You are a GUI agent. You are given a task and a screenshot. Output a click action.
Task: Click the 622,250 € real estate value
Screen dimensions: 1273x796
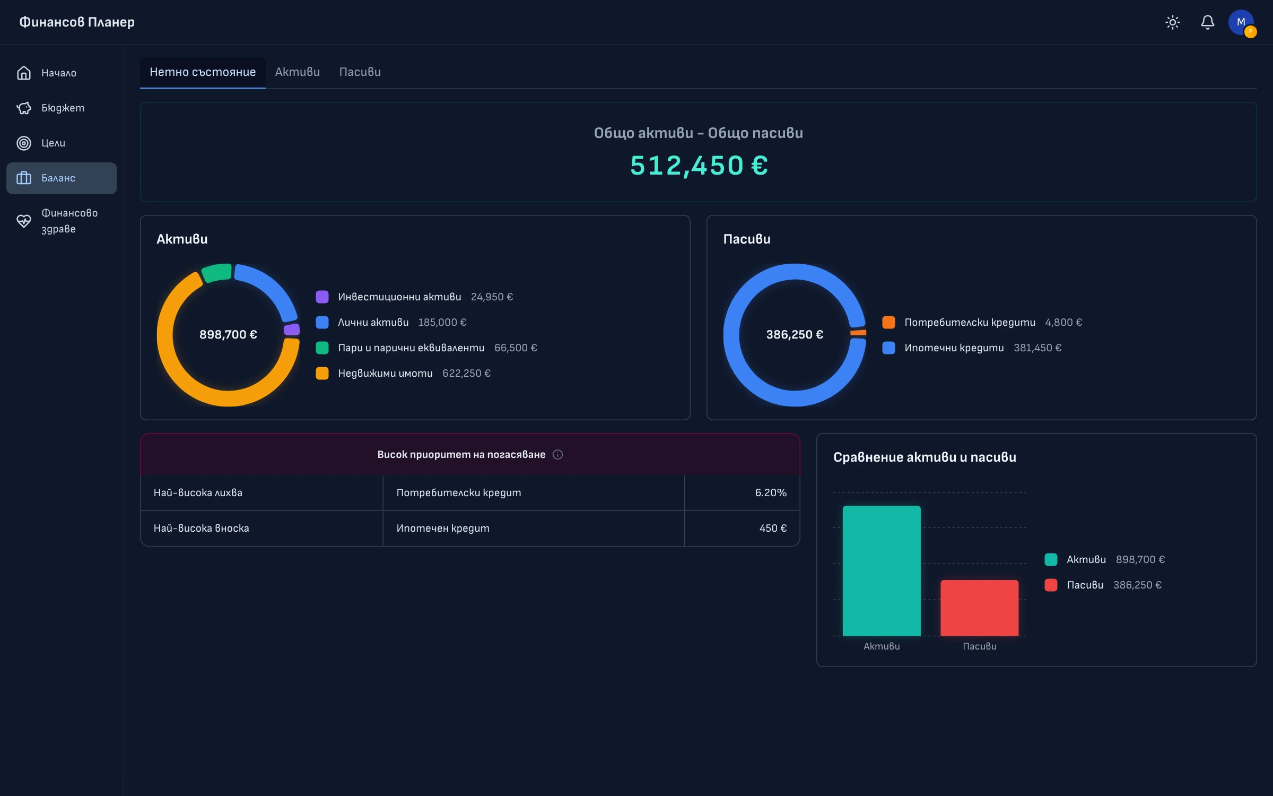466,373
